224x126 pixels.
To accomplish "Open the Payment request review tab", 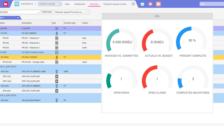I will pos(114,4).
